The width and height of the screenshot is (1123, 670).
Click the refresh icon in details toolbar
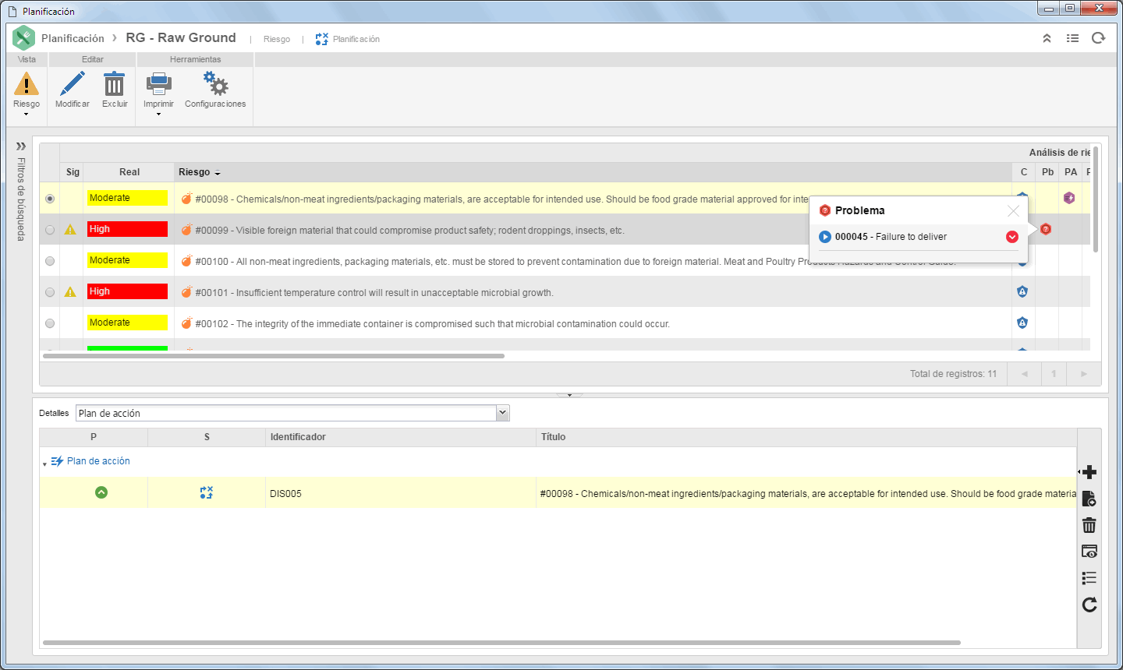[x=1089, y=605]
